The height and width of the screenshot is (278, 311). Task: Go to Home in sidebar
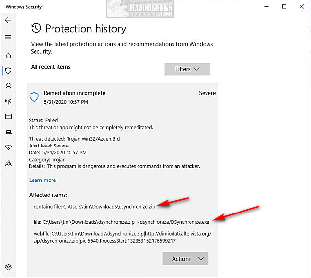(8, 55)
